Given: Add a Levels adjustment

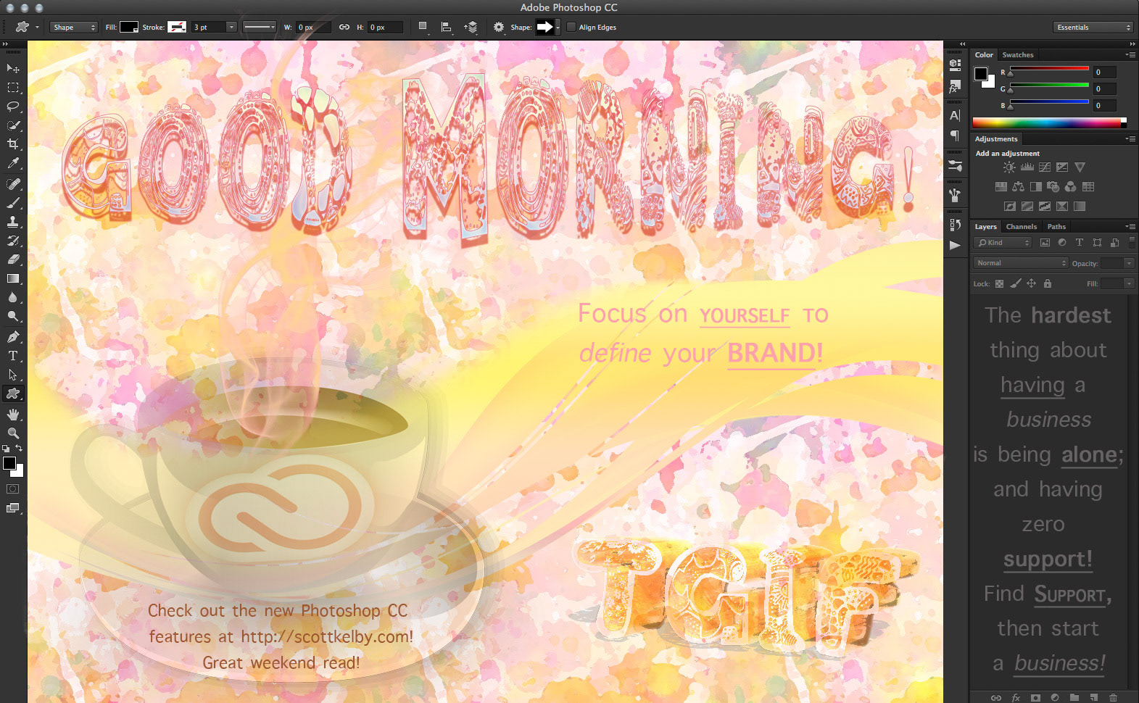Looking at the screenshot, I should [1027, 167].
